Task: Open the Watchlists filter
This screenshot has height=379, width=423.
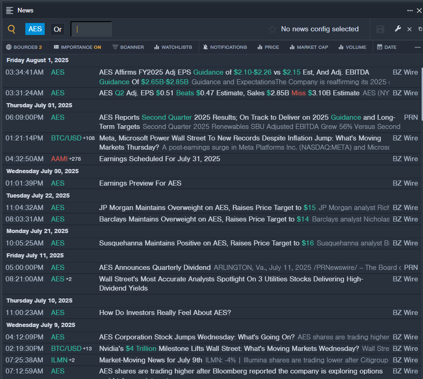Action: pos(173,47)
